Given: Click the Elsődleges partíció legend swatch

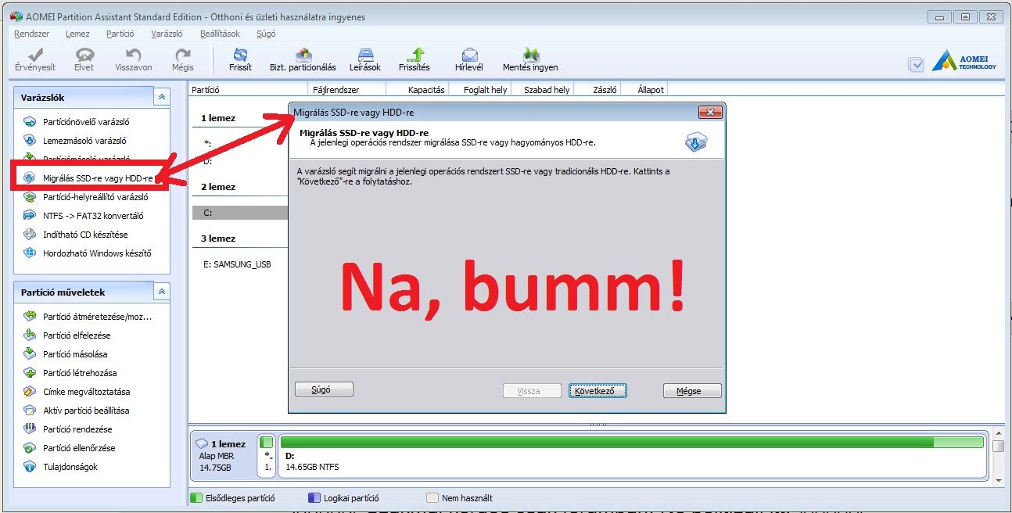Looking at the screenshot, I should pos(197,497).
